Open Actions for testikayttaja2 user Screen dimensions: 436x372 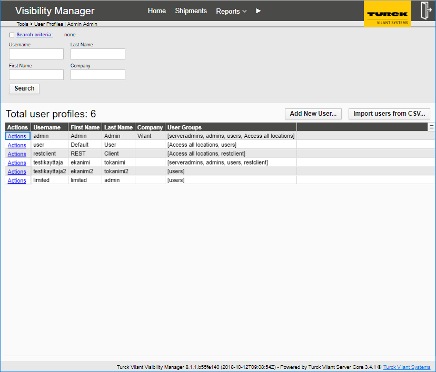pos(17,172)
